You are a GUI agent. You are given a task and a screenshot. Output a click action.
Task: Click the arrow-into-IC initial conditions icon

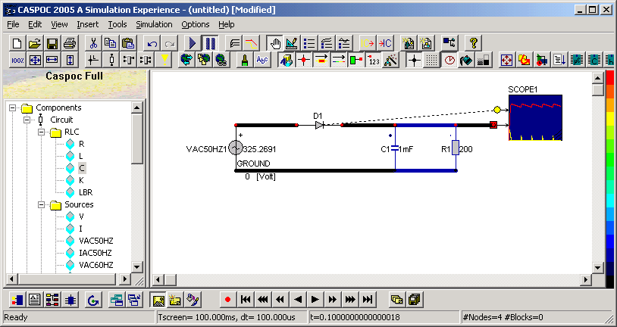click(x=385, y=43)
